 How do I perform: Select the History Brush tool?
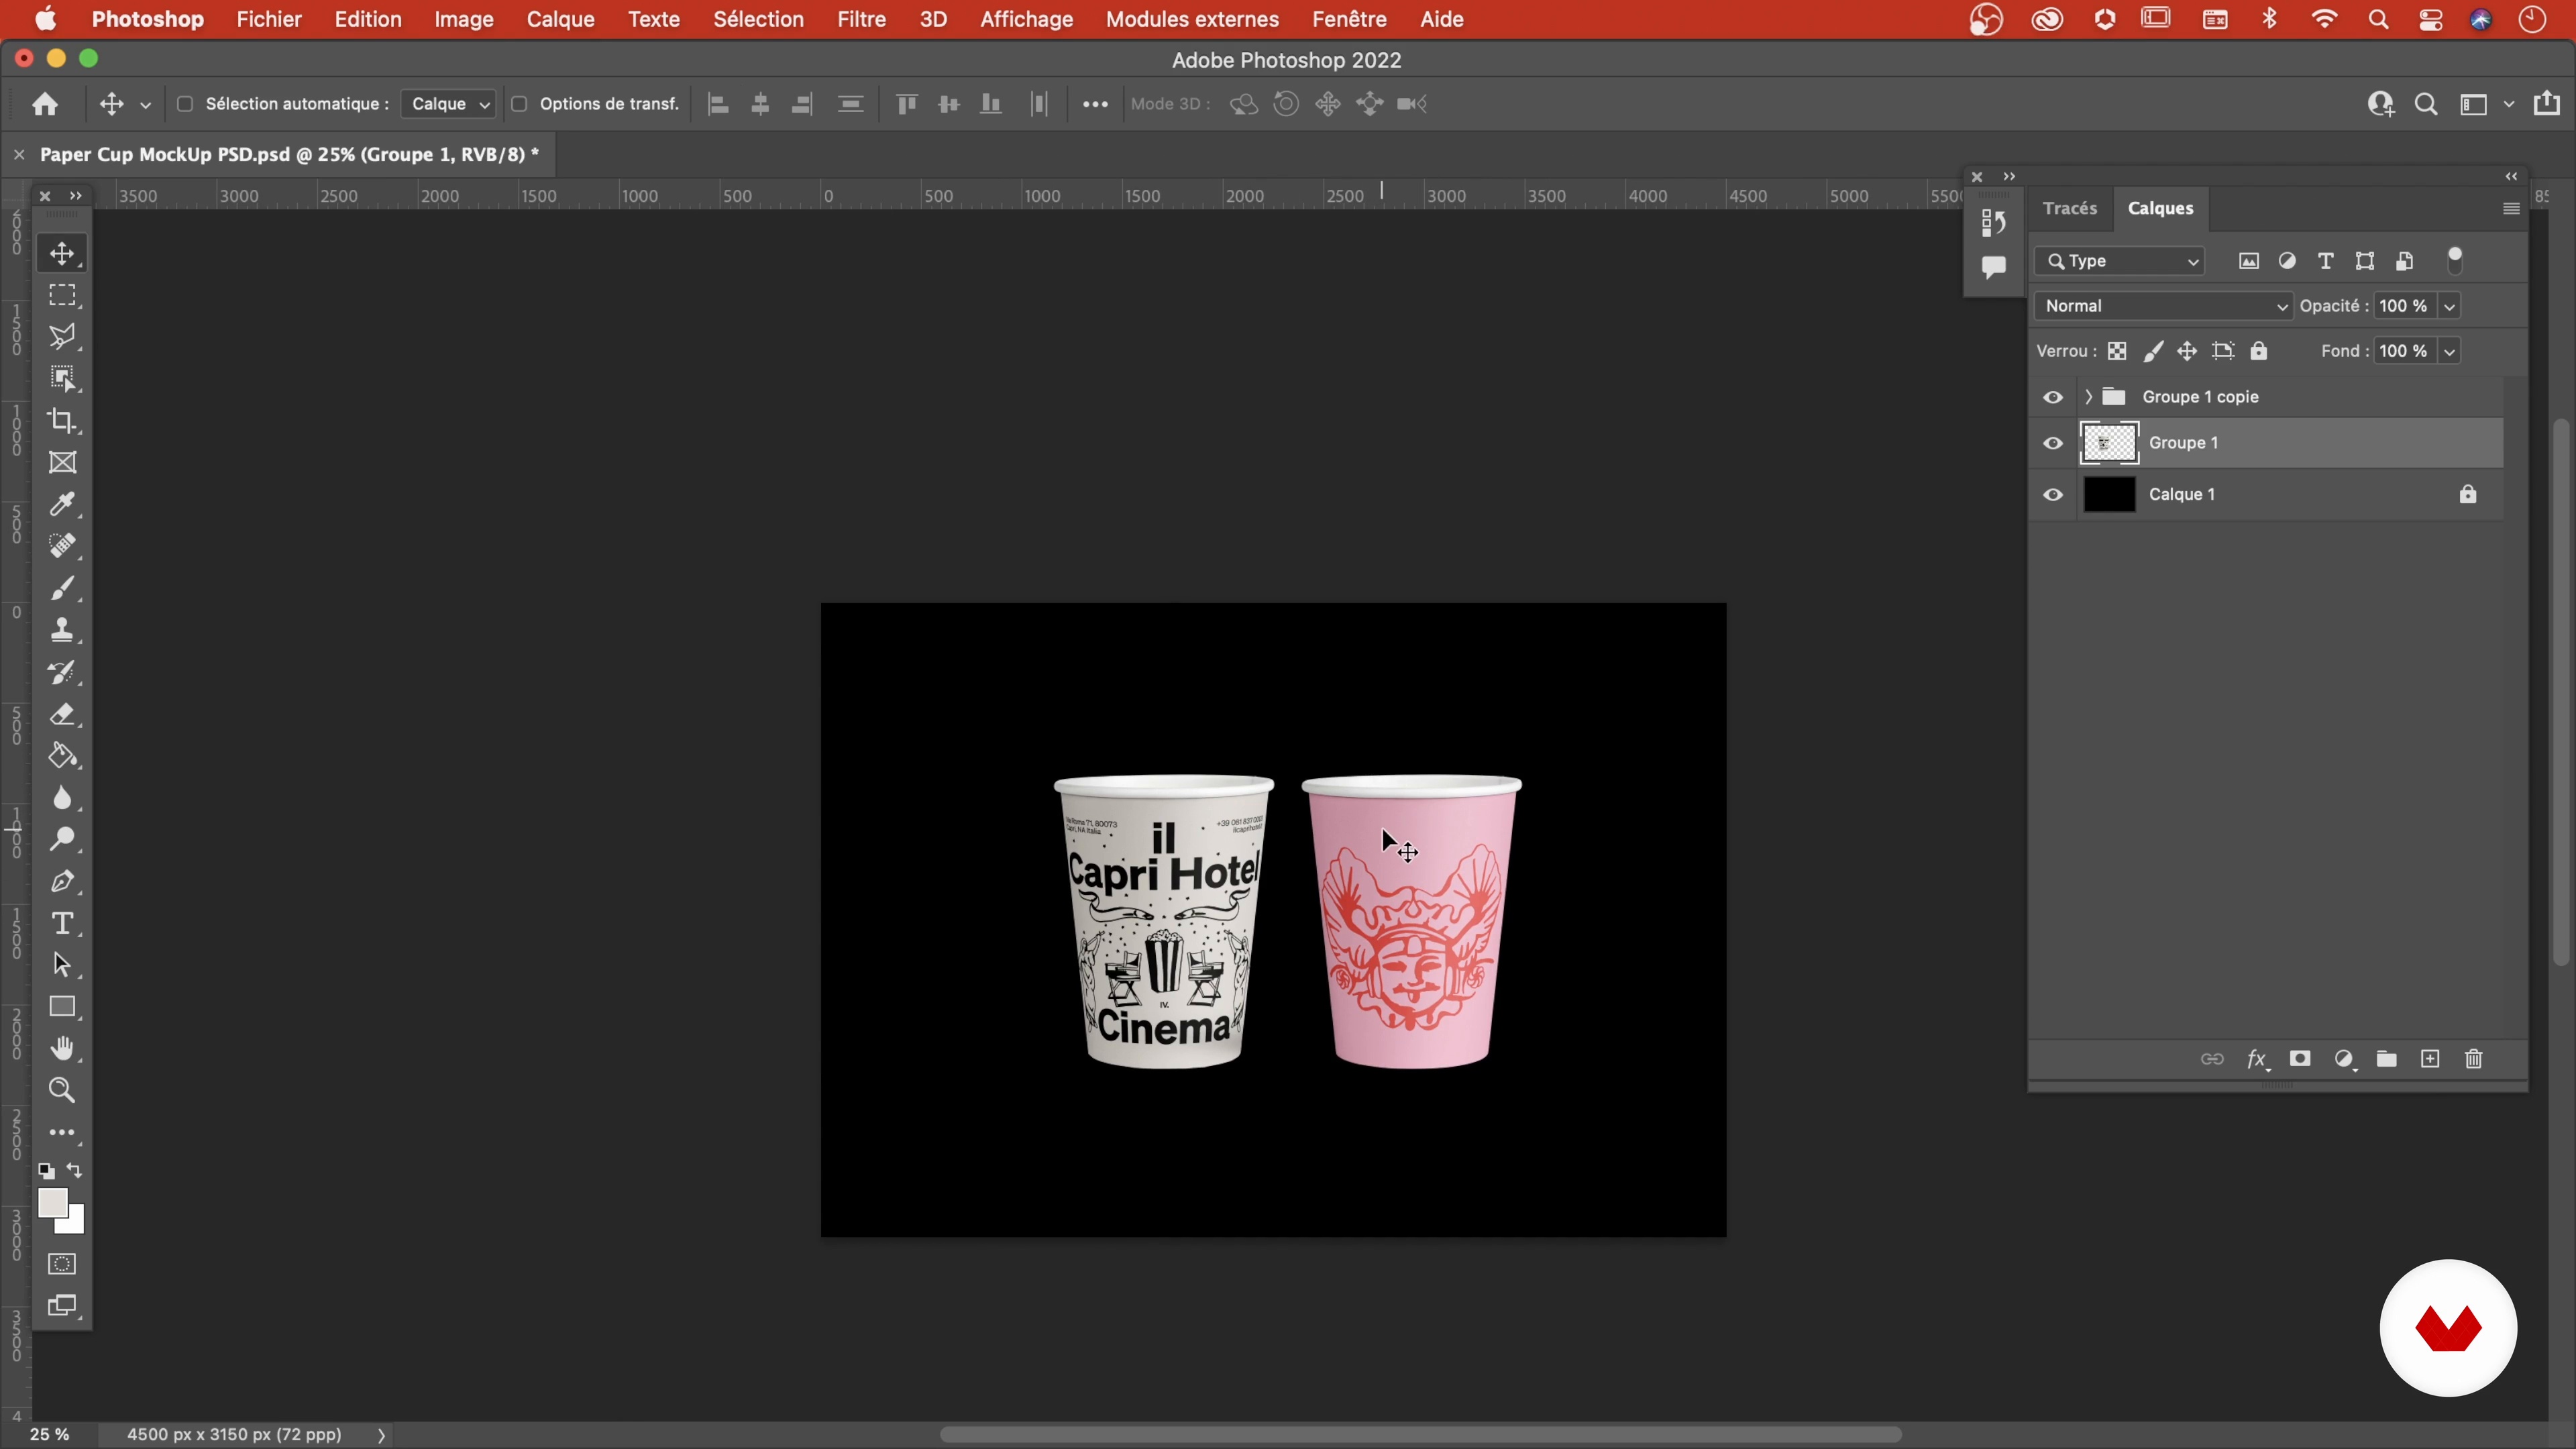click(62, 672)
